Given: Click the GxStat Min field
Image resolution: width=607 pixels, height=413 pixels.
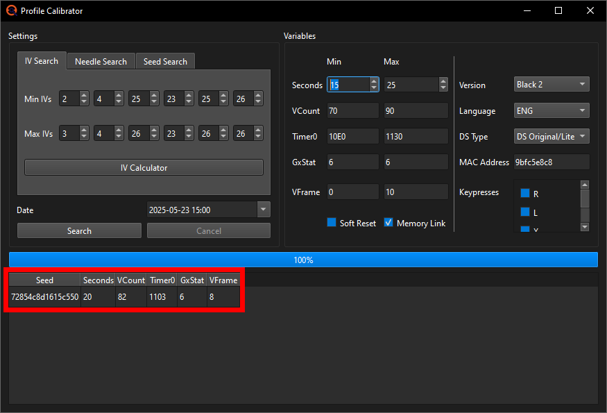Looking at the screenshot, I should pos(352,162).
